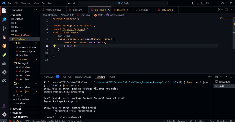The width and height of the screenshot is (235, 122).
Task: Open the Source Control view
Action: pos(4,28)
